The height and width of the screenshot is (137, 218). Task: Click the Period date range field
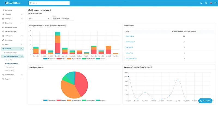pyautogui.click(x=63, y=19)
